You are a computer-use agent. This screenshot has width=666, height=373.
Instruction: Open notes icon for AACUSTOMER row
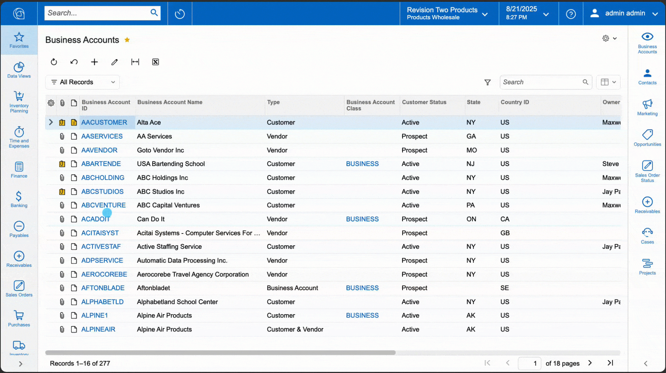pyautogui.click(x=74, y=123)
